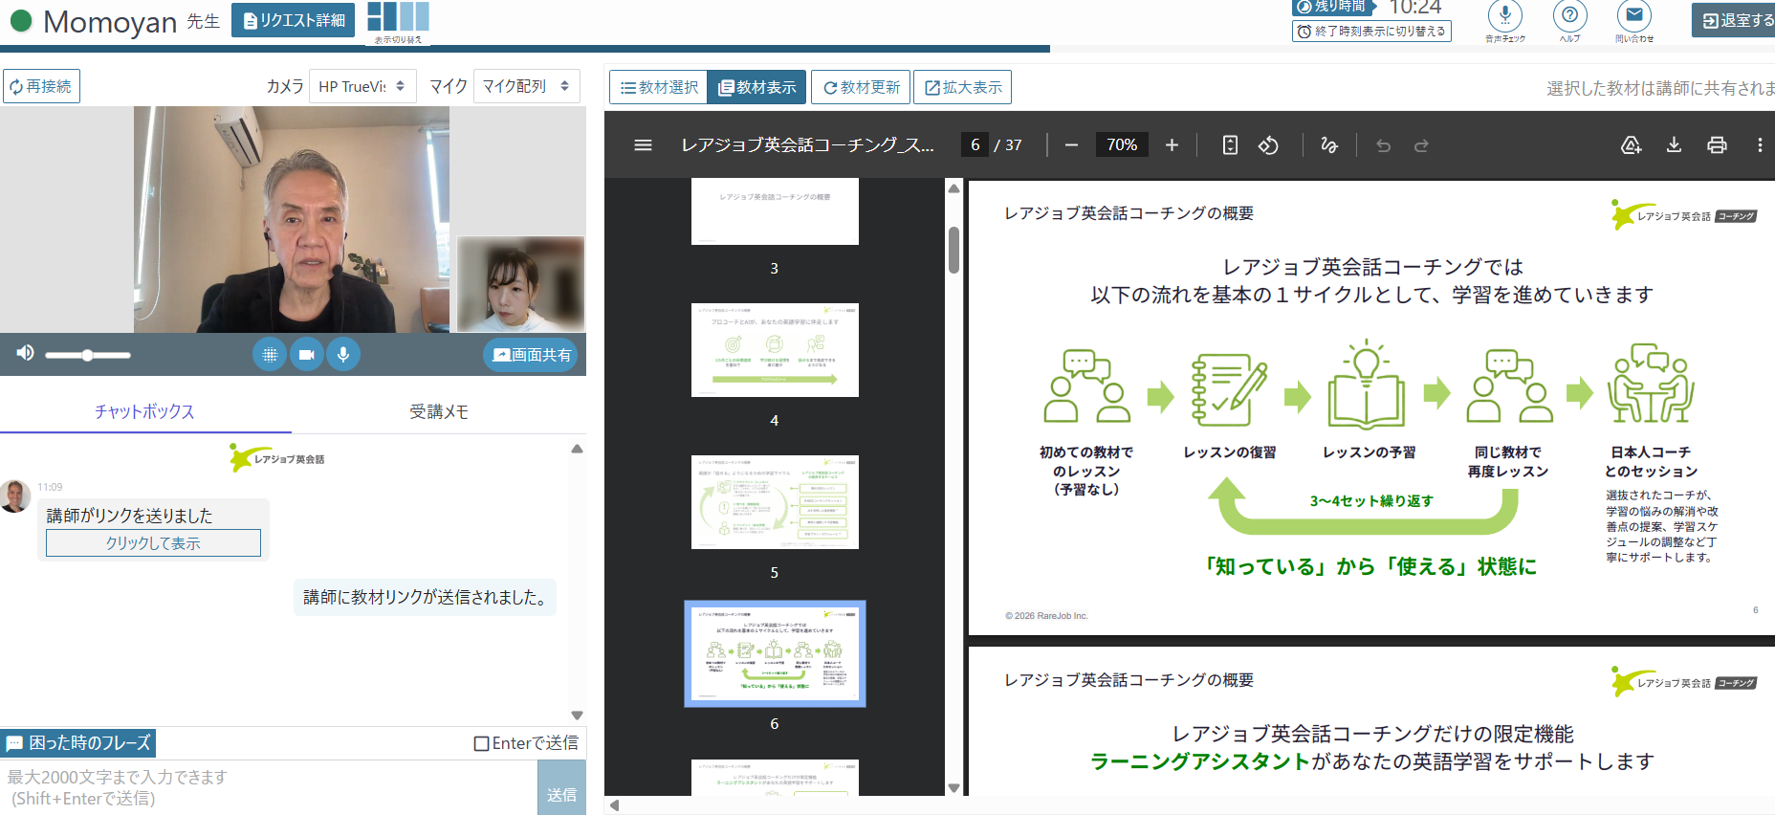Viewport: 1775px width, 815px height.
Task: Select page 5 thumbnail
Action: tap(775, 502)
